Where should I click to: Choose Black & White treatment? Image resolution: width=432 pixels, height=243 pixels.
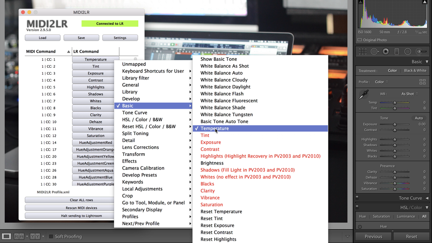tap(415, 71)
